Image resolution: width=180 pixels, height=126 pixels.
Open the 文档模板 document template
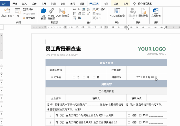156,12
